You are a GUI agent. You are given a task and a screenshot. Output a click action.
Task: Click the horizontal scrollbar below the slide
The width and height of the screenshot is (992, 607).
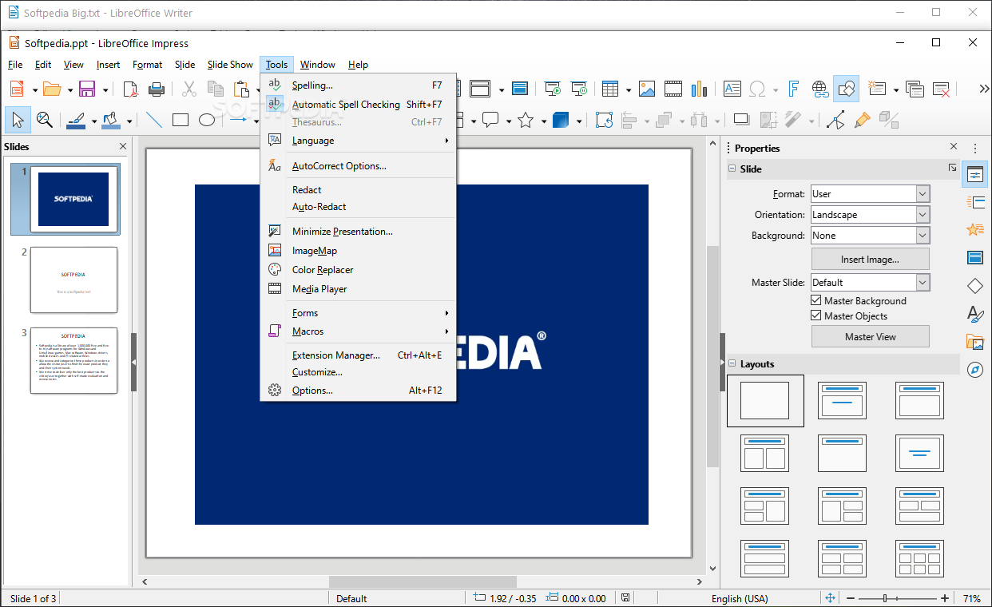(423, 581)
